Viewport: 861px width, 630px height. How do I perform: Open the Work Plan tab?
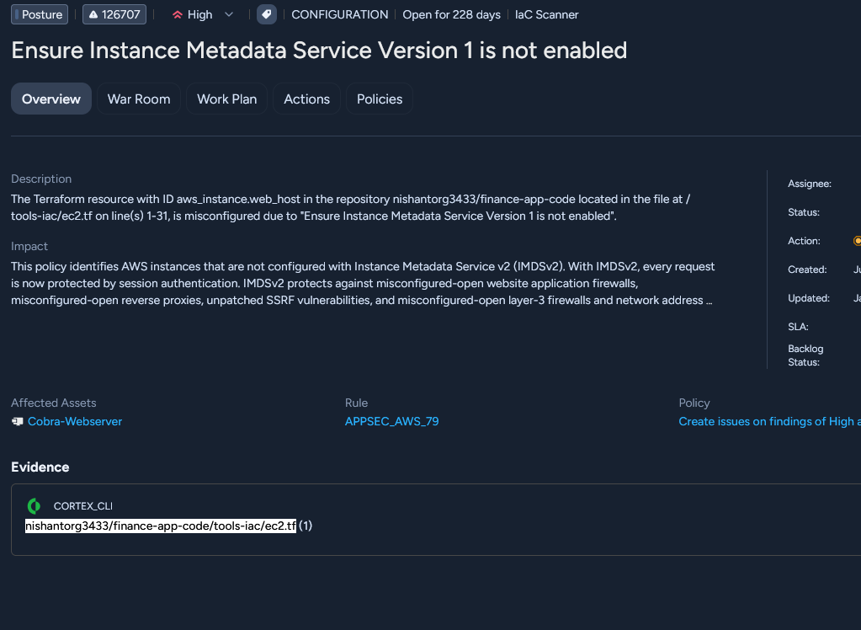tap(226, 99)
